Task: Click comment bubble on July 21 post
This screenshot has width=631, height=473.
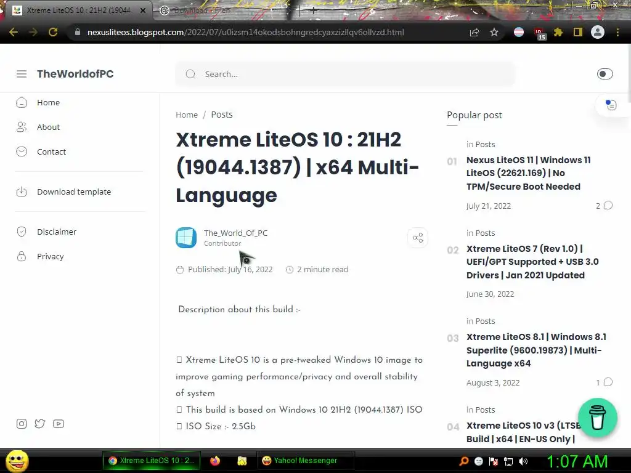Action: click(x=608, y=206)
